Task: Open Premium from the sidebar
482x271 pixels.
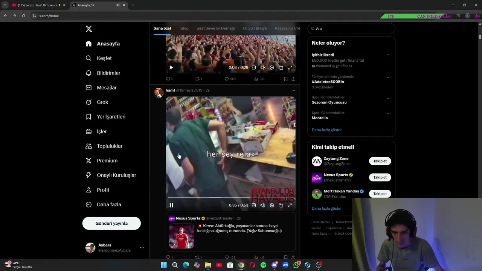Action: pos(102,161)
